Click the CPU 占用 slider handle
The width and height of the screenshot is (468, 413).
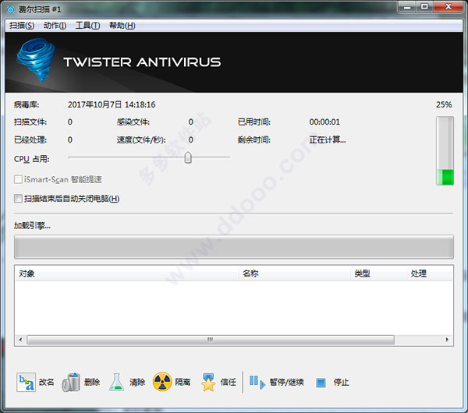[188, 157]
